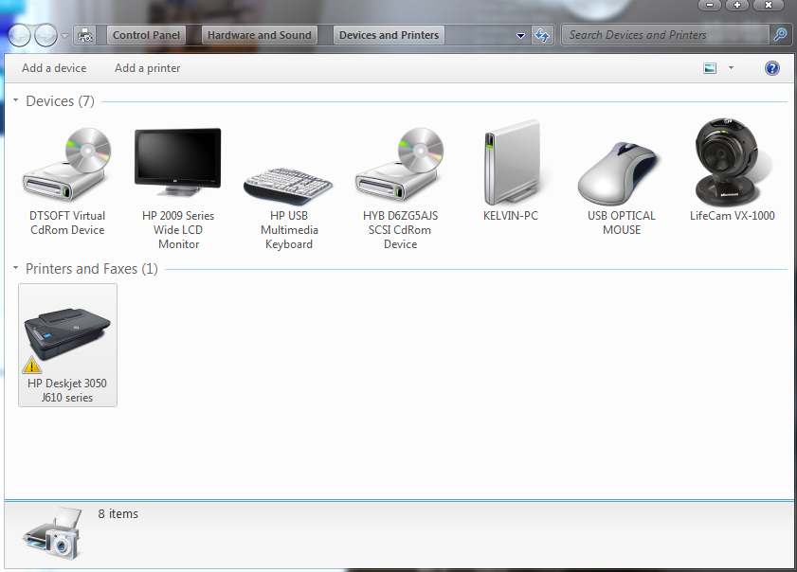Click the search magnifier icon
This screenshot has height=572, width=797.
tap(780, 34)
